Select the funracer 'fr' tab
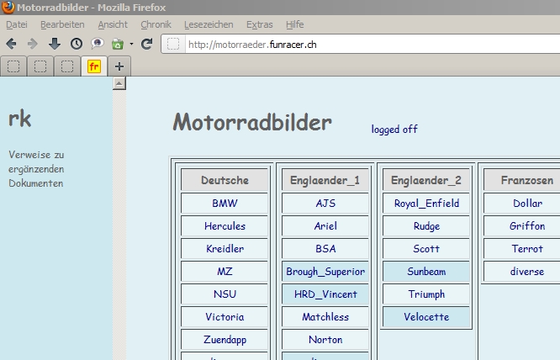The width and height of the screenshot is (560, 360). tap(94, 66)
